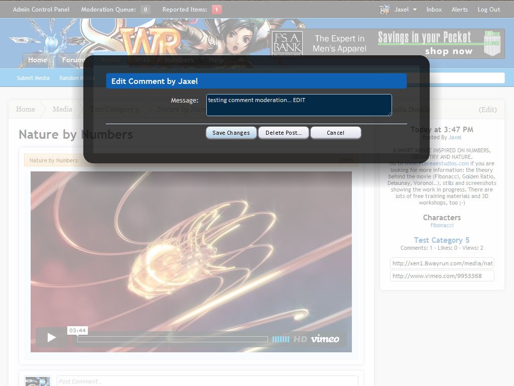Click the 'Comments: 1 - Likes: 0 - Views: 2' stats
The width and height of the screenshot is (514, 386).
442,248
